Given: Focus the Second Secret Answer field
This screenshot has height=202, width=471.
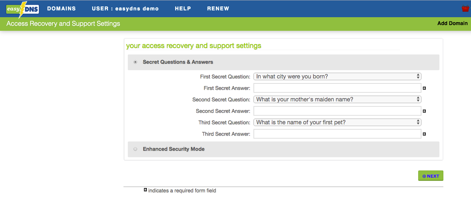Looking at the screenshot, I should click(x=337, y=111).
